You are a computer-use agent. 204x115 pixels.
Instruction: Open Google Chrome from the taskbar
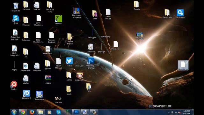(x=23, y=112)
